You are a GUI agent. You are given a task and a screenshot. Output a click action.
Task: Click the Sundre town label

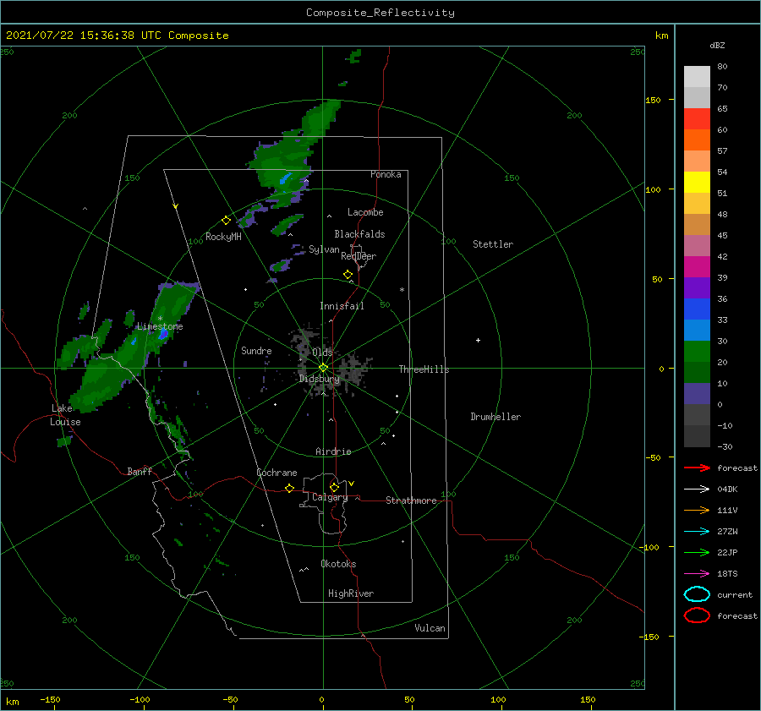[256, 350]
